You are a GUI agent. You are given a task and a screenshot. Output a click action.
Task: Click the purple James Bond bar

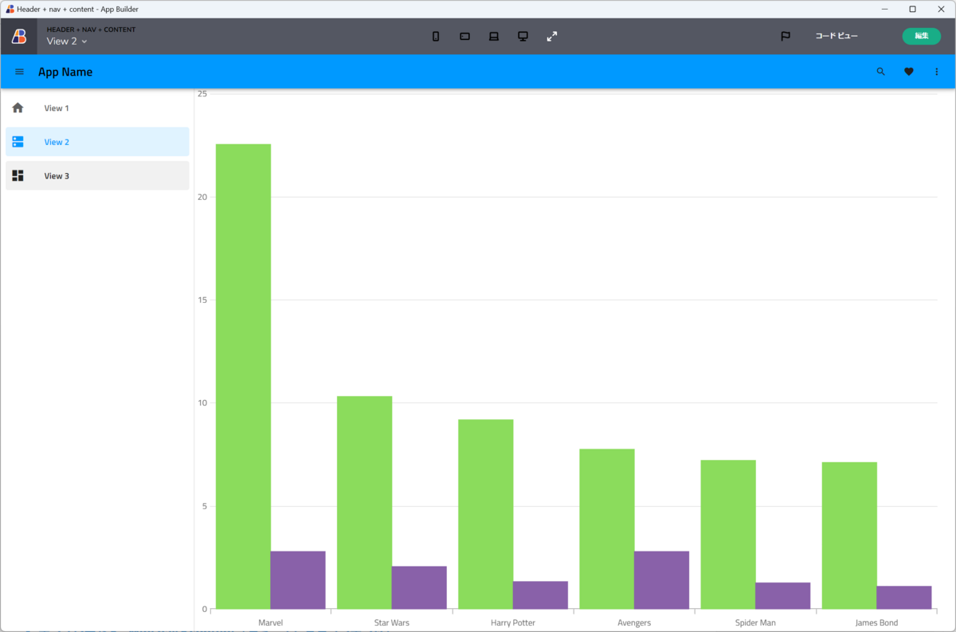904,598
